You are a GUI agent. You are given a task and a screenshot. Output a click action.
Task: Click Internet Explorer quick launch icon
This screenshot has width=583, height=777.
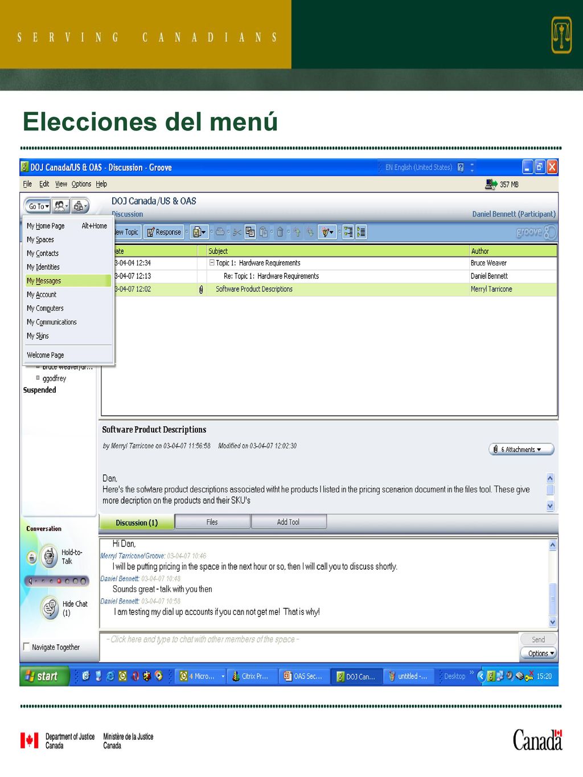(110, 676)
